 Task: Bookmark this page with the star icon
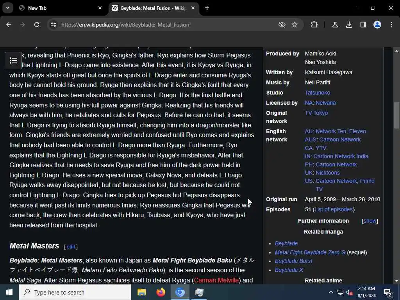(x=295, y=25)
